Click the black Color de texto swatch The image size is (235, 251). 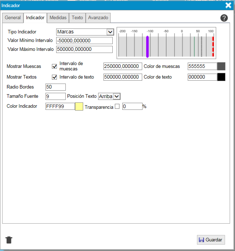(221, 77)
